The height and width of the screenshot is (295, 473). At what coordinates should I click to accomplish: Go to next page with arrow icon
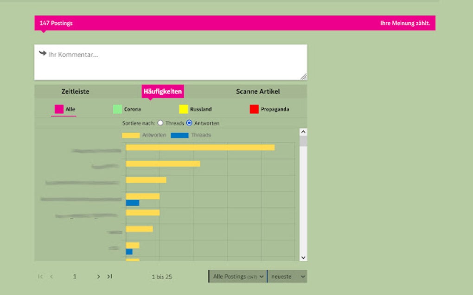[98, 276]
